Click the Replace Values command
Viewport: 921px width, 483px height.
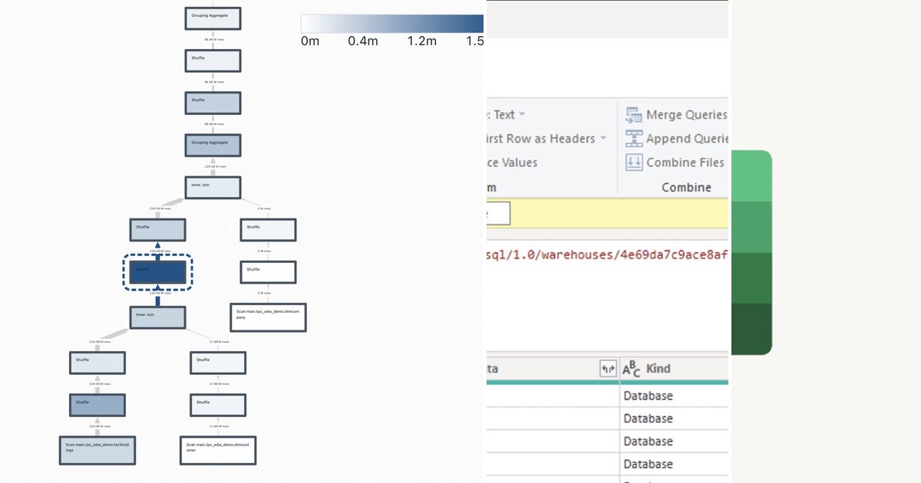(513, 163)
